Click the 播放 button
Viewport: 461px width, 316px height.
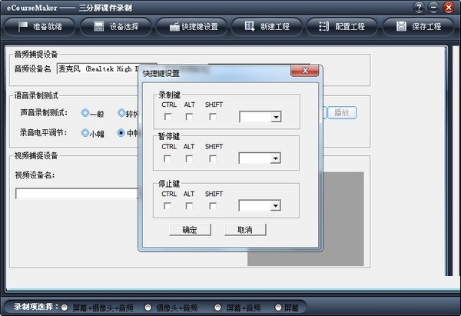click(342, 113)
